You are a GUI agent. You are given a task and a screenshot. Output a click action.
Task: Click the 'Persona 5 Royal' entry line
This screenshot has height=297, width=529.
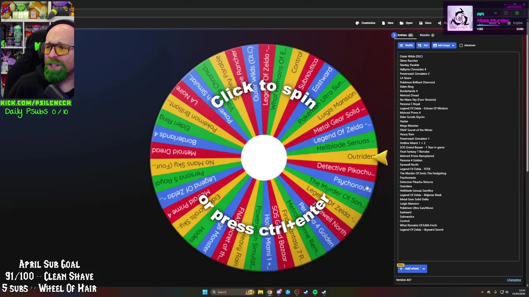[410, 104]
